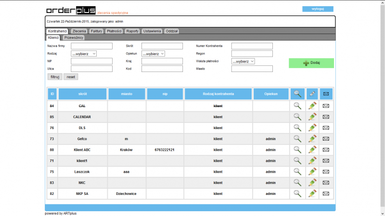Image resolution: width=385 pixels, height=216 pixels.
Task: Email the CALENDAR client
Action: tap(326, 117)
